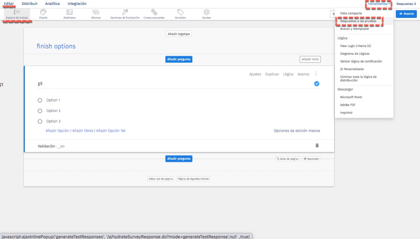This screenshot has width=420, height=239.
Task: Select the Option 1 radio button
Action: coord(40,100)
